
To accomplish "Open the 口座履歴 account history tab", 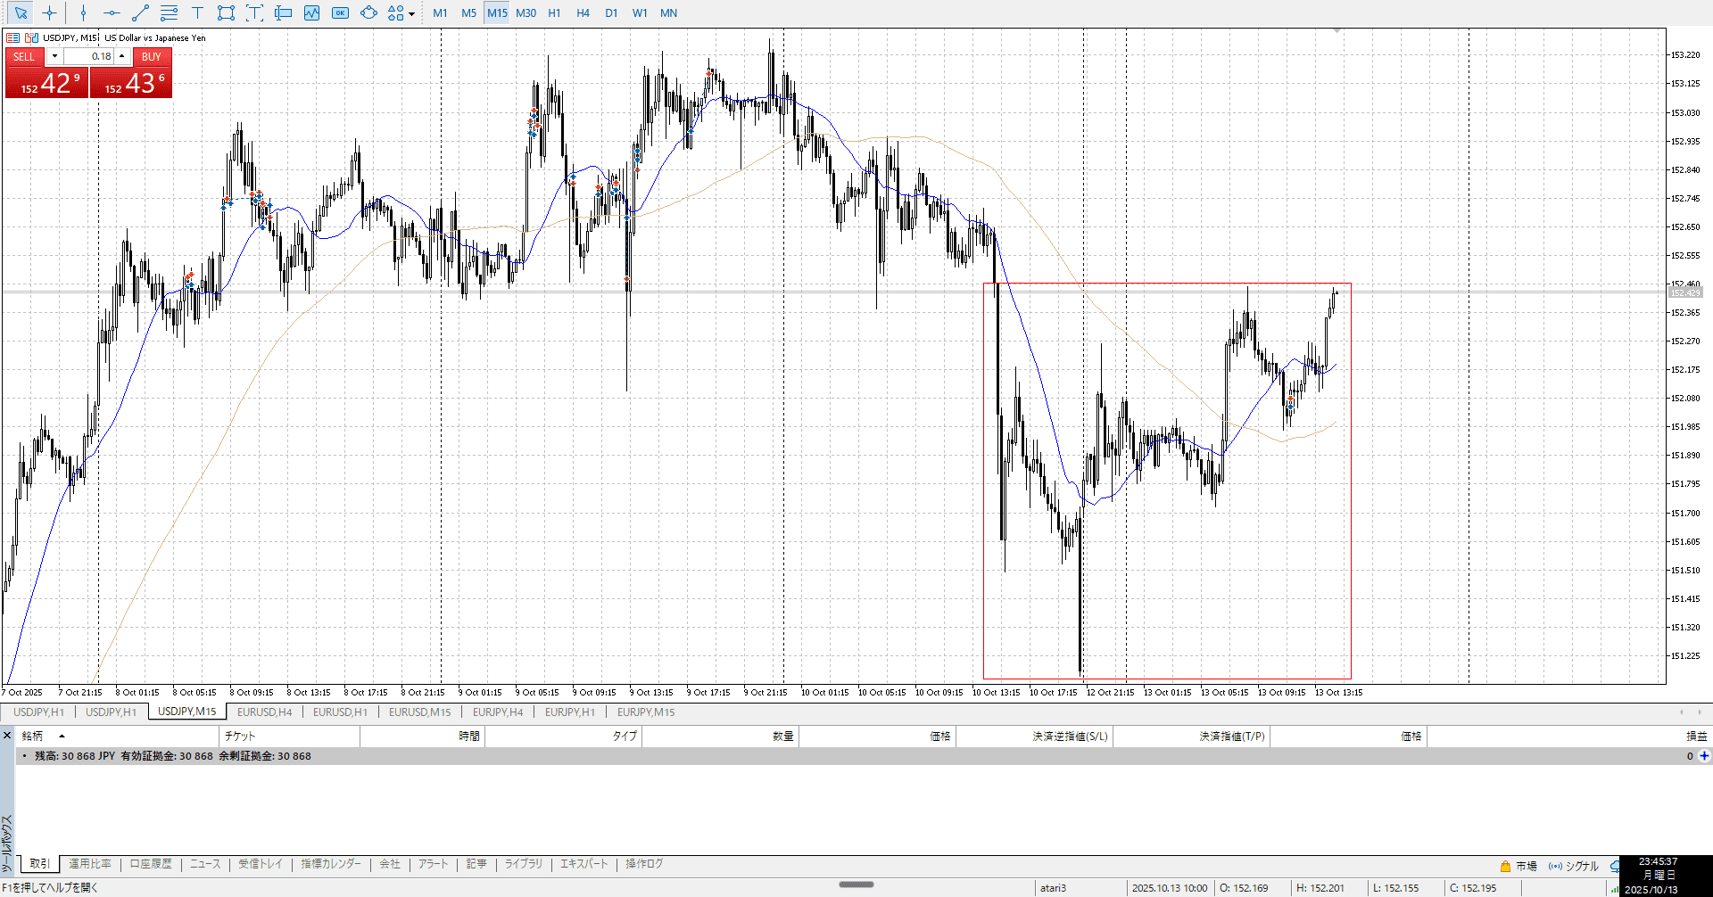I will click(x=151, y=864).
